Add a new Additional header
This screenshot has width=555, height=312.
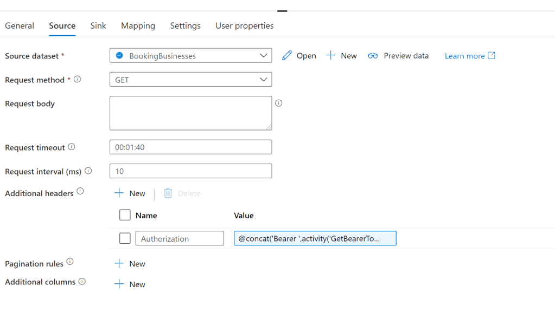click(x=130, y=193)
